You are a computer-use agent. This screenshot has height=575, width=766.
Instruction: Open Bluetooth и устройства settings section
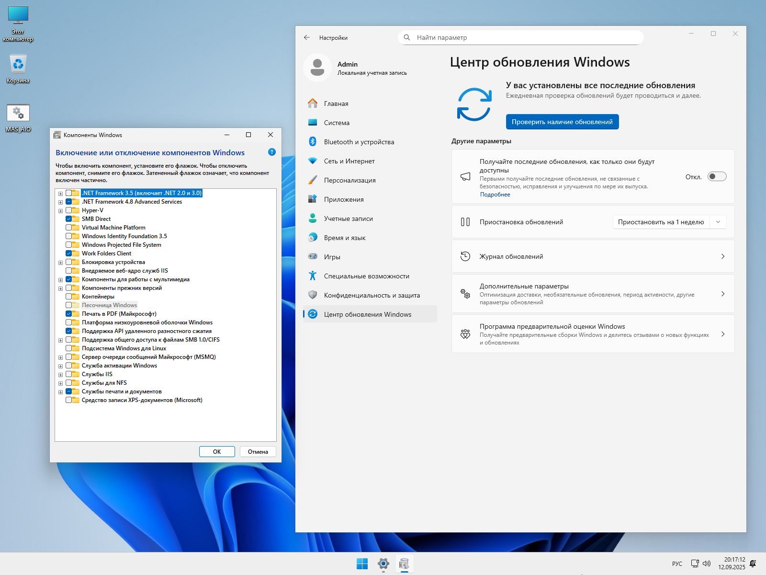click(359, 142)
